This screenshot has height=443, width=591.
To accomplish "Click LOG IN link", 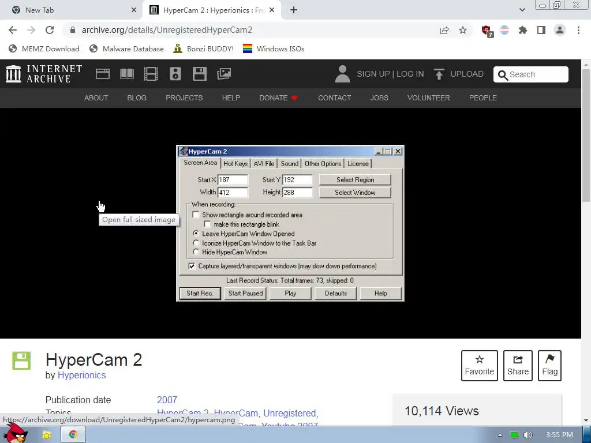I will tap(410, 74).
